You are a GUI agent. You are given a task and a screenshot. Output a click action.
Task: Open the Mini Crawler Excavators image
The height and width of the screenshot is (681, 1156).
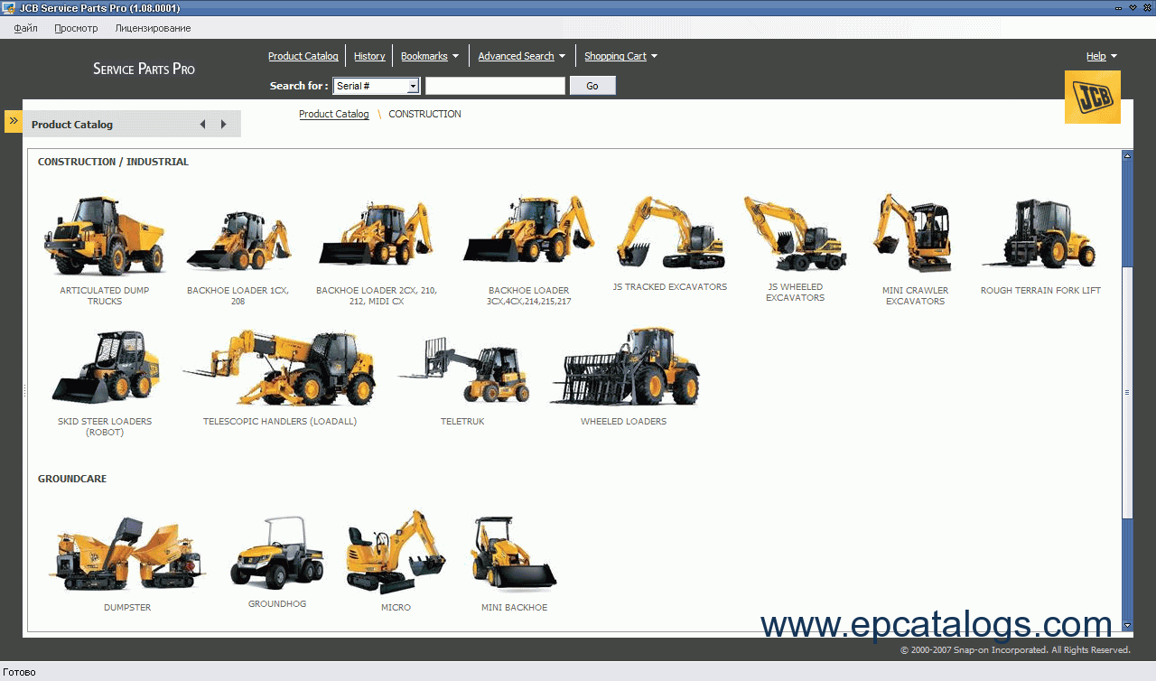(x=914, y=233)
